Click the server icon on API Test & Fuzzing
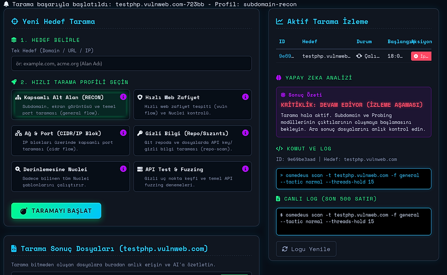The image size is (447, 275). tap(140, 169)
